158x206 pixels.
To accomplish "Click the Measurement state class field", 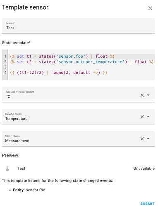I will (x=78, y=139).
